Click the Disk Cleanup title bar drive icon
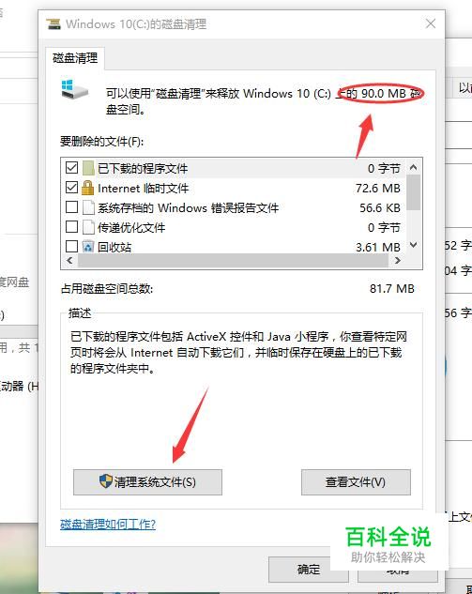 pyautogui.click(x=53, y=24)
